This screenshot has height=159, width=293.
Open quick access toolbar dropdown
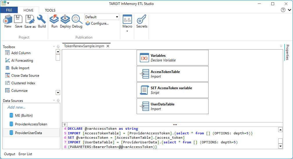8,3
